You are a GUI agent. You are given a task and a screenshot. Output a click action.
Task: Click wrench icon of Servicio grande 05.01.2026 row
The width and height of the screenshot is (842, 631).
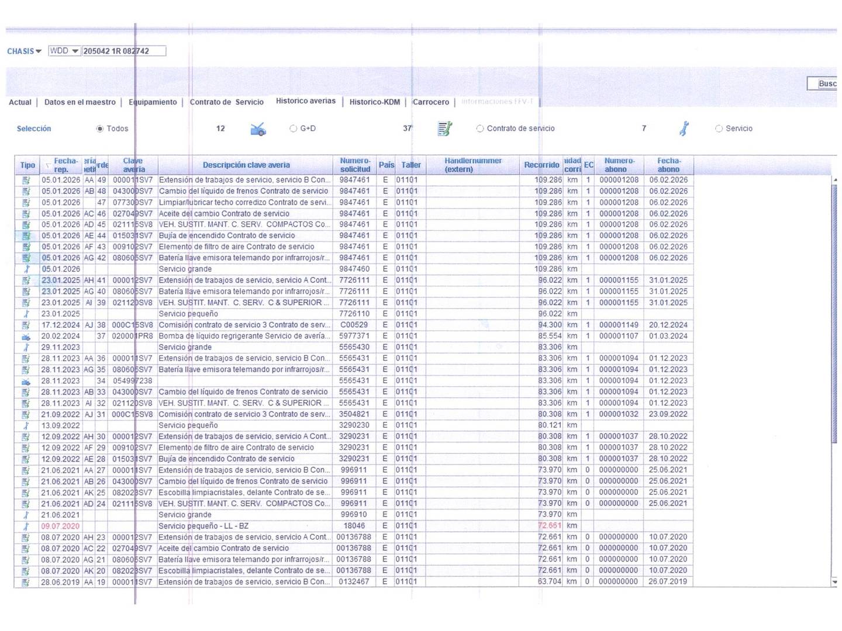click(x=26, y=269)
